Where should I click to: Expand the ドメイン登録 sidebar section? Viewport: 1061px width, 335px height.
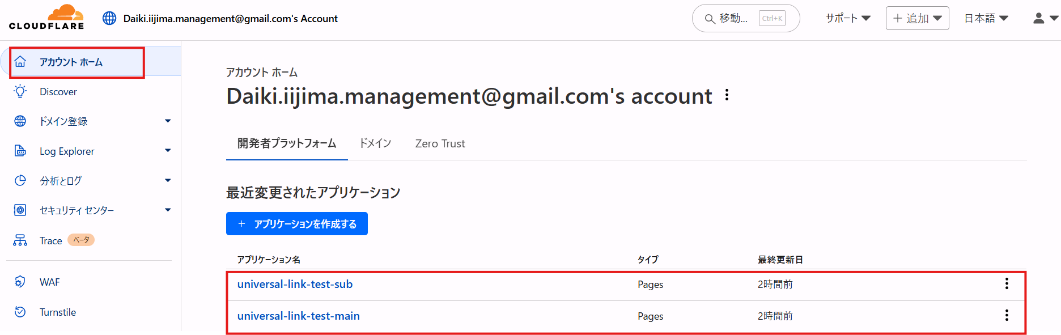(x=168, y=121)
